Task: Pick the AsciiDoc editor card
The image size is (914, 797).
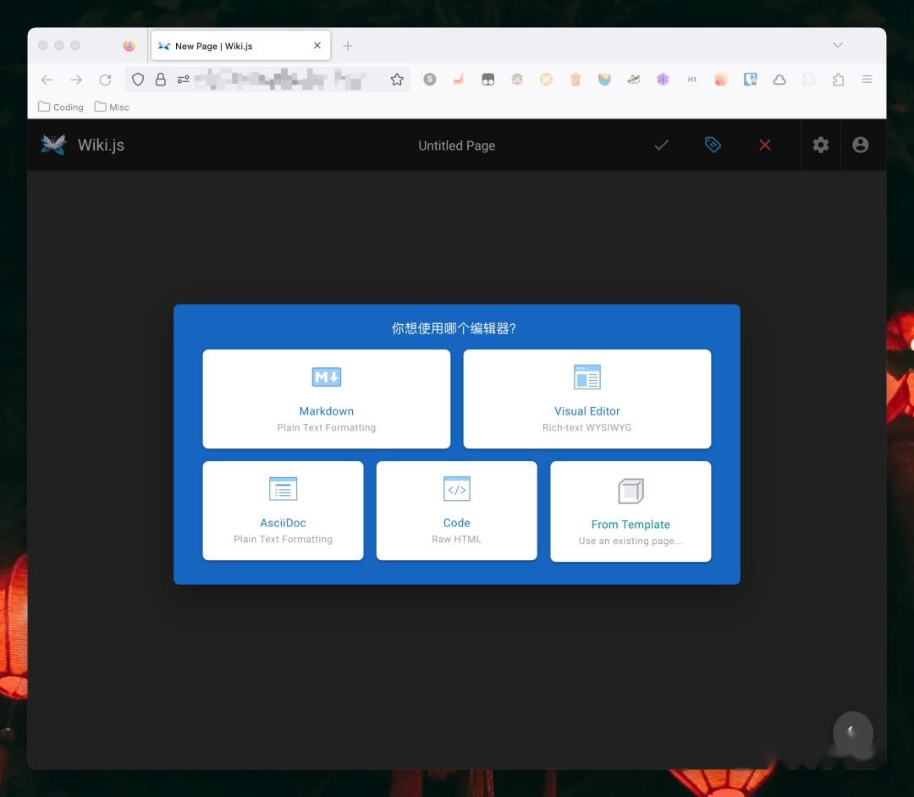Action: [x=283, y=511]
